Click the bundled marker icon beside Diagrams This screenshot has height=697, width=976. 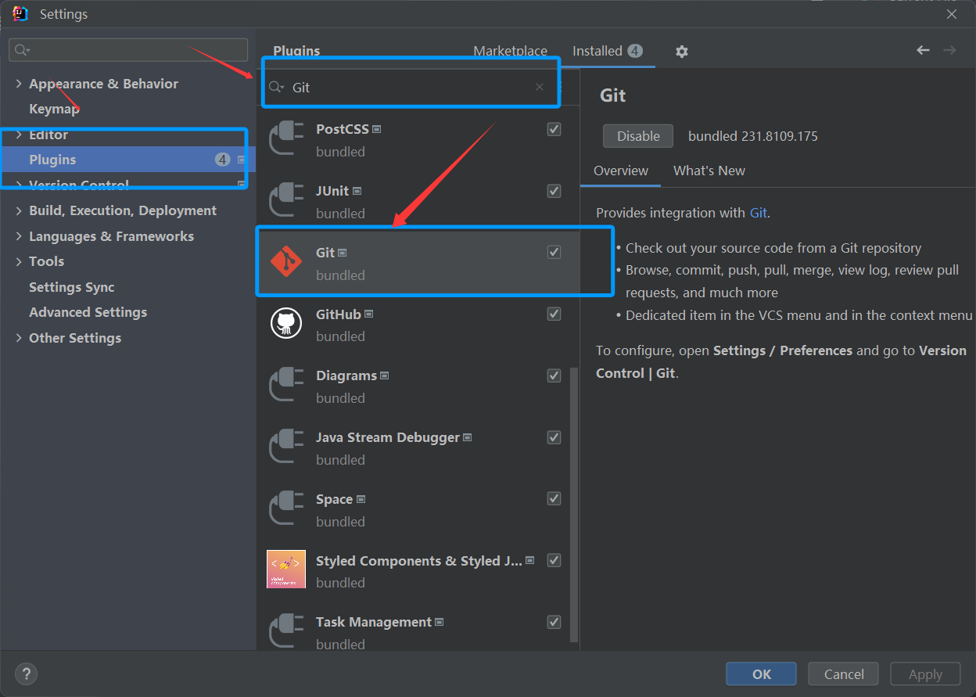click(x=385, y=376)
